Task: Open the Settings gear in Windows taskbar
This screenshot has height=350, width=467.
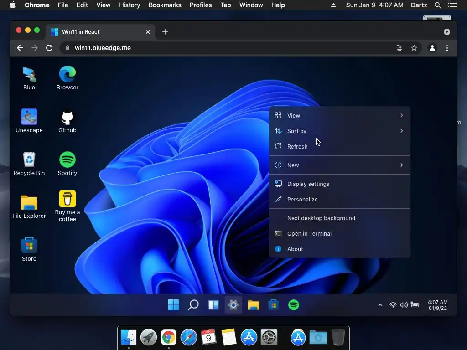Action: (233, 305)
